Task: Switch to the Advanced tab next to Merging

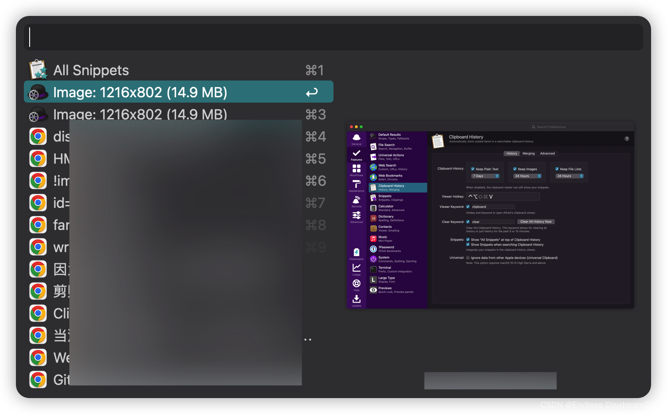Action: tap(547, 153)
